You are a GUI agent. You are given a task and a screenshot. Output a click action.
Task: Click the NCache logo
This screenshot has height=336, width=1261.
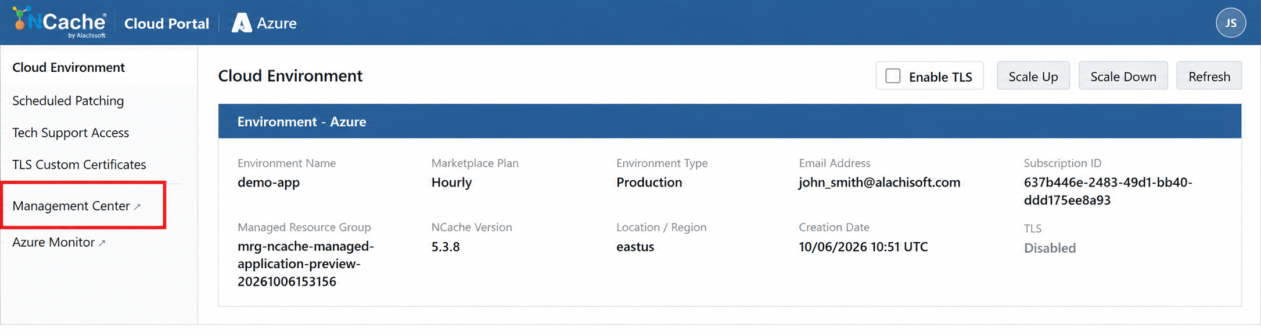click(60, 23)
